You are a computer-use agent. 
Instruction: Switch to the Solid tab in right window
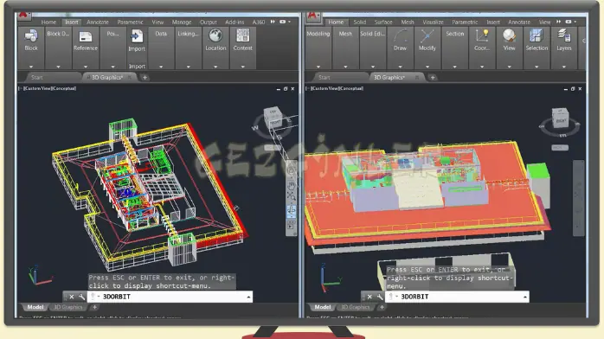[360, 22]
